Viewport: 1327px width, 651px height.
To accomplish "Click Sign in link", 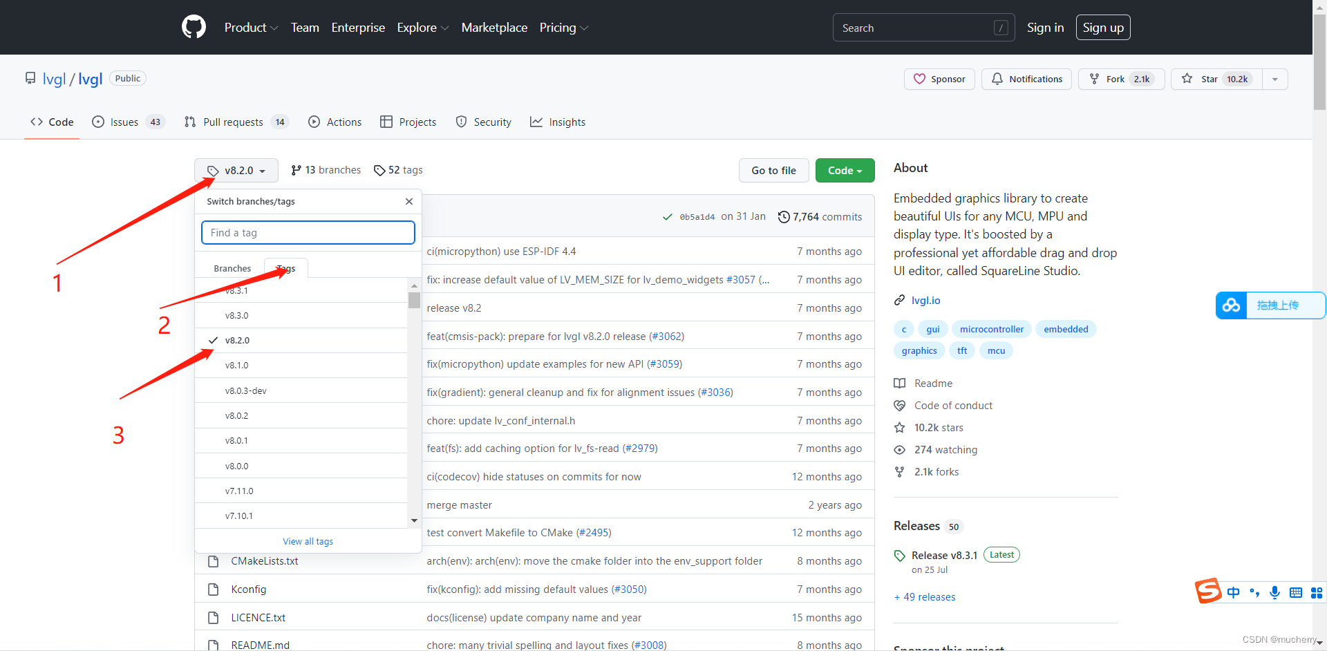I will click(x=1045, y=28).
